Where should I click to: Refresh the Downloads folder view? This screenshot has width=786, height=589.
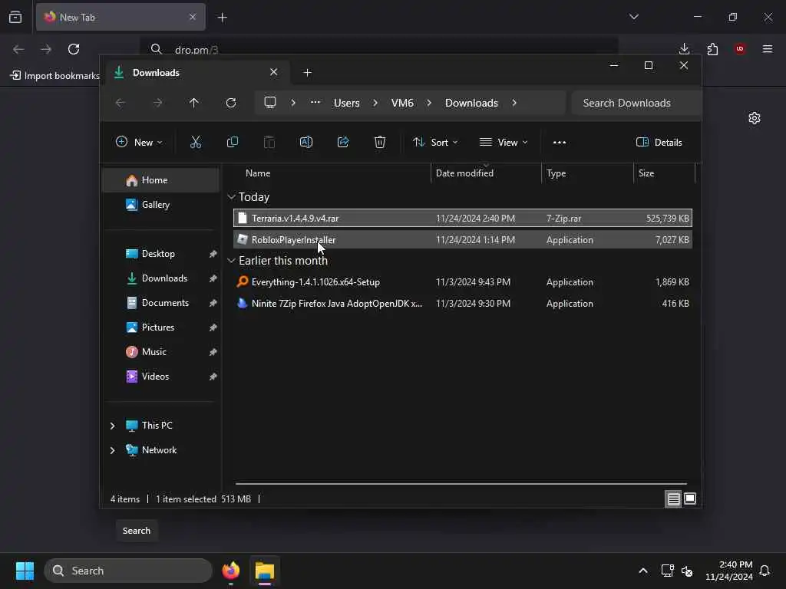(x=230, y=103)
